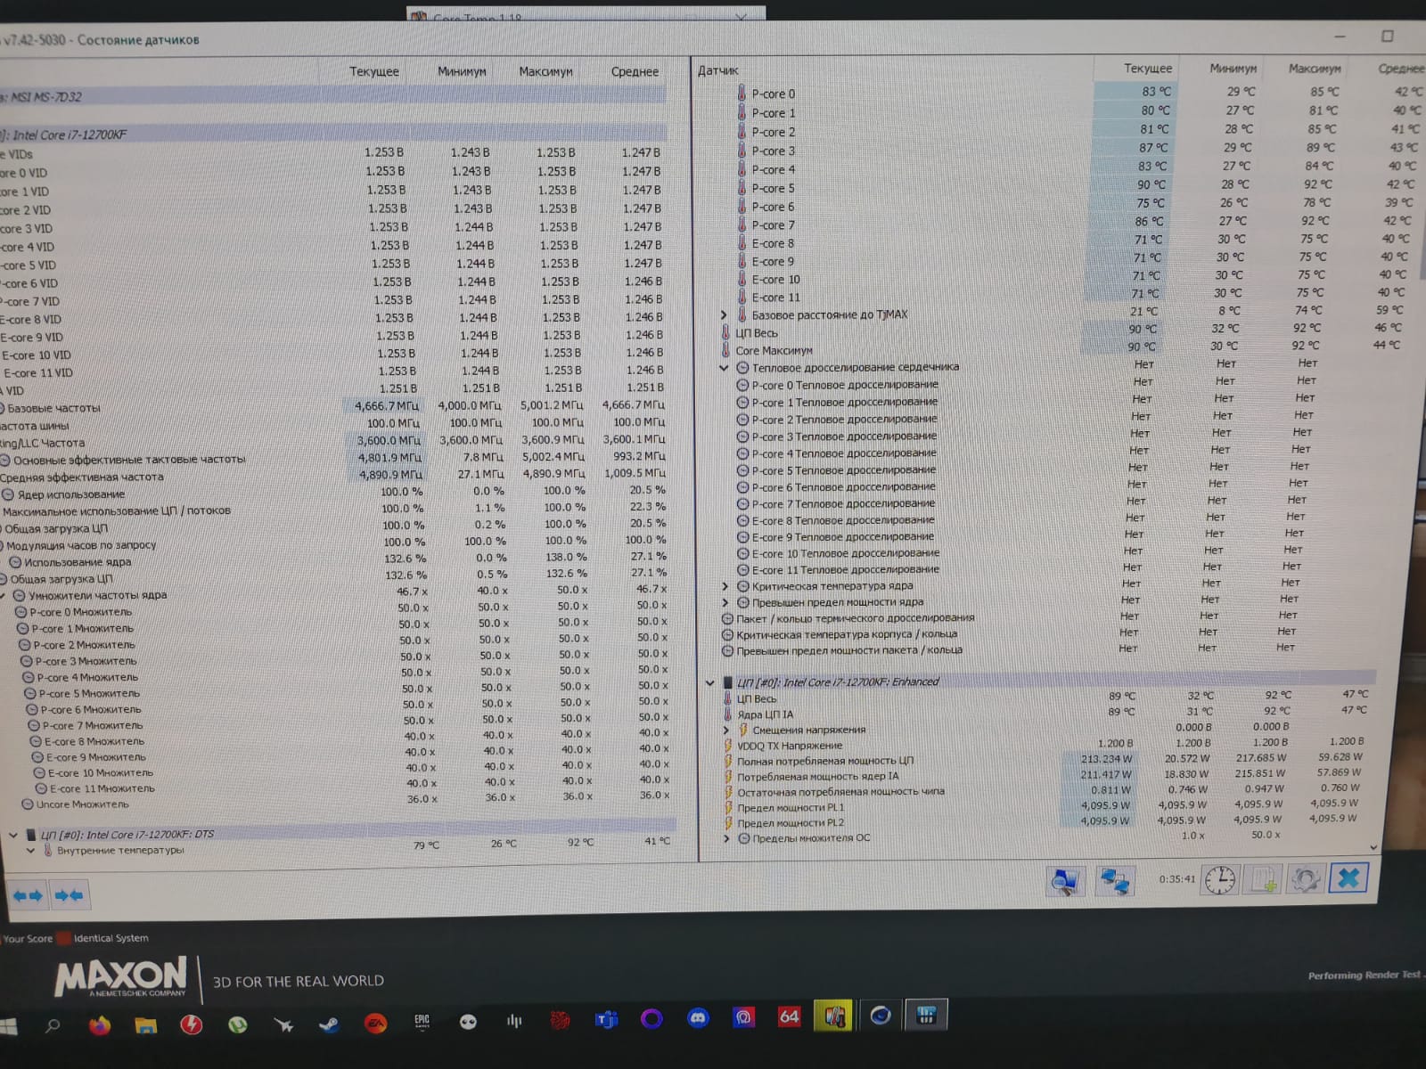The width and height of the screenshot is (1426, 1069).
Task: Open Microsoft Teams from the taskbar
Action: [606, 1019]
